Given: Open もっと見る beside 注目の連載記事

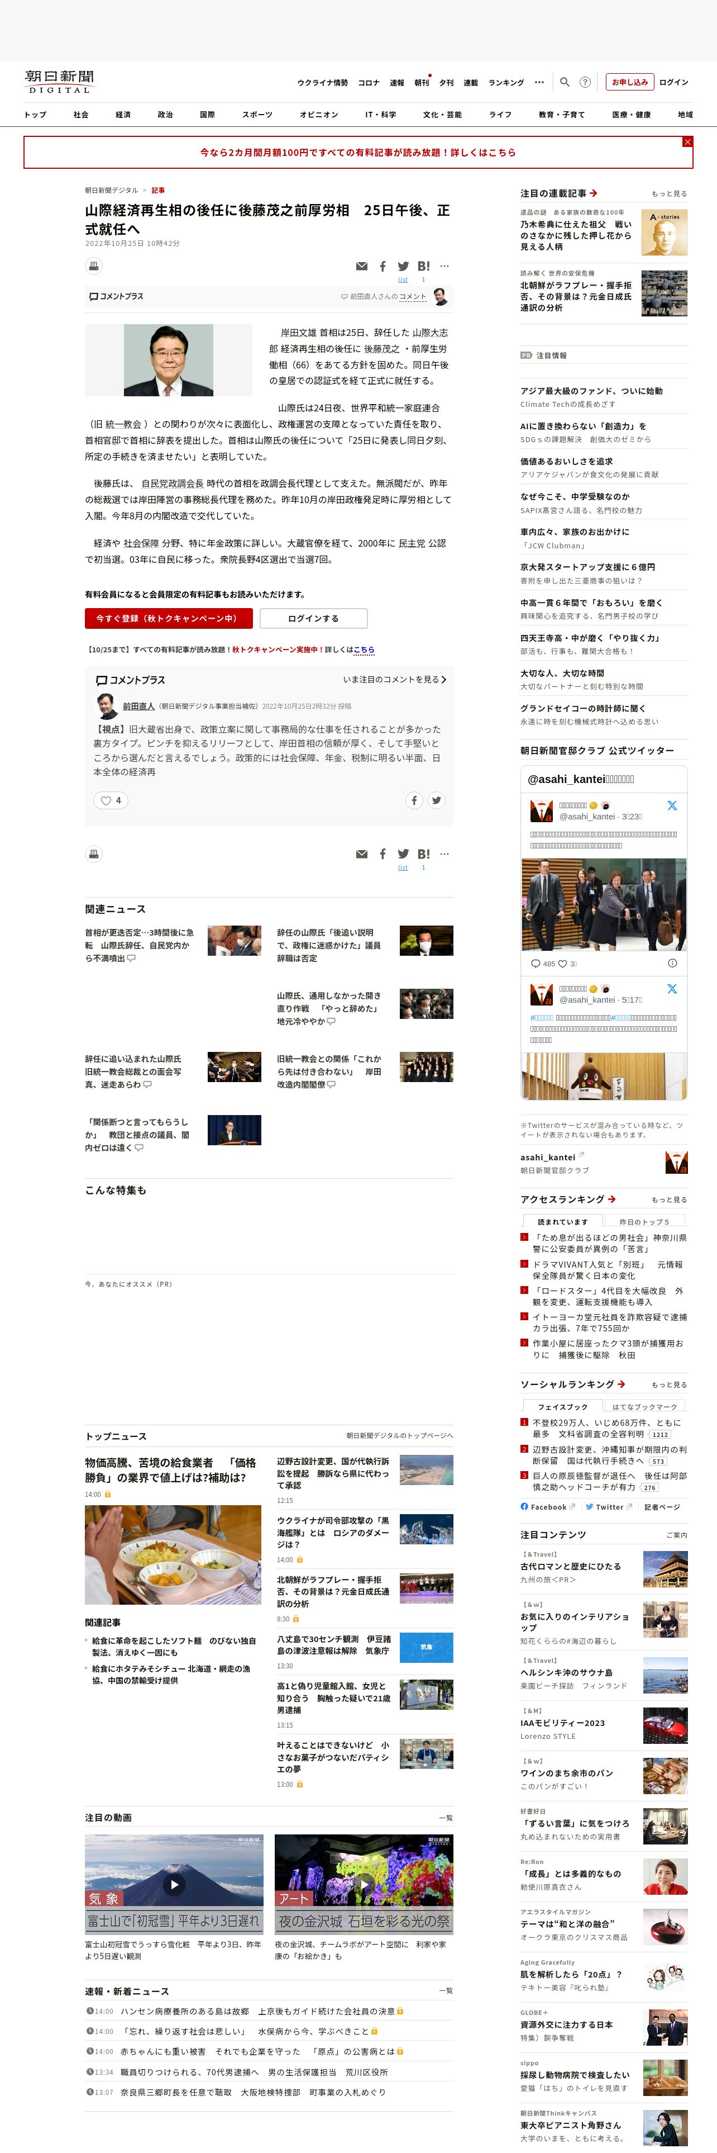Looking at the screenshot, I should tap(670, 194).
